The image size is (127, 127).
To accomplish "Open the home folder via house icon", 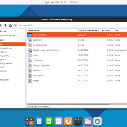I will (x=10, y=25).
